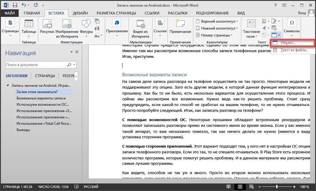Open Нижний колонтитул (Footer) dropdown
The width and height of the screenshot is (316, 191).
tap(217, 28)
